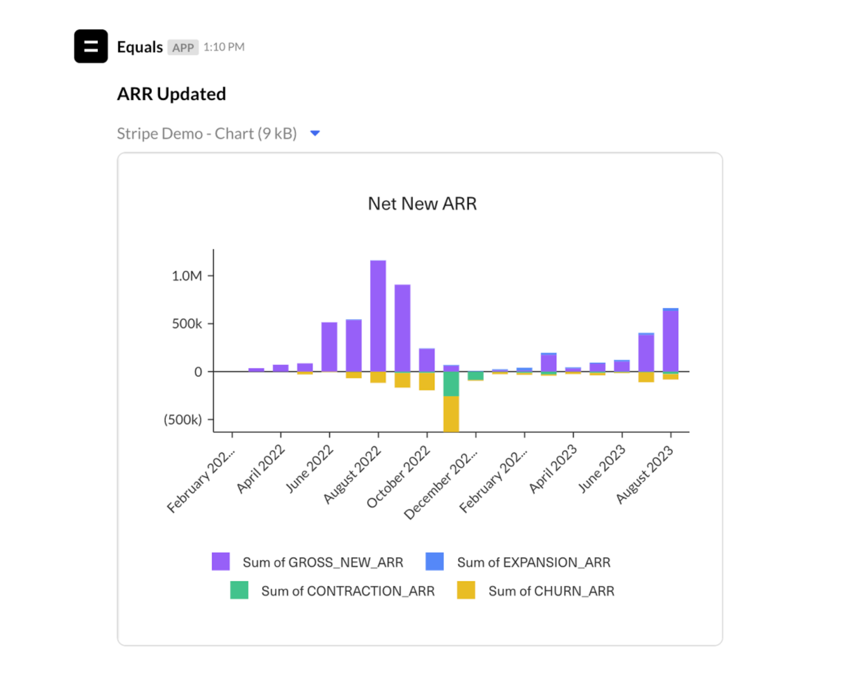861x694 pixels.
Task: Click the 0 y-axis label
Action: click(198, 372)
